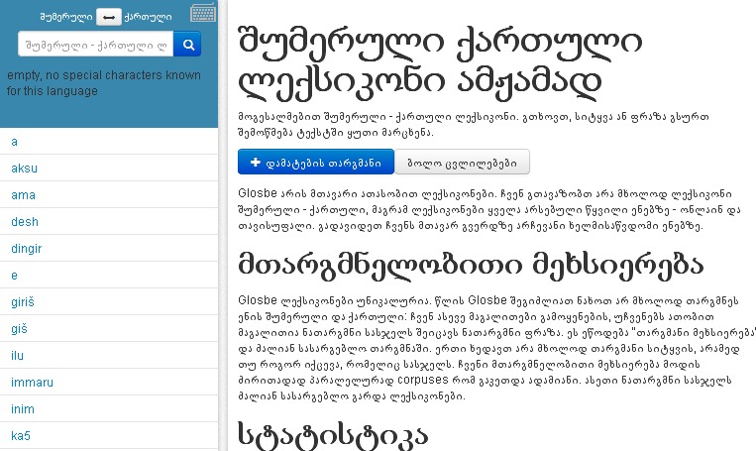Click the blue add translation button
756x451 pixels.
coord(316,163)
